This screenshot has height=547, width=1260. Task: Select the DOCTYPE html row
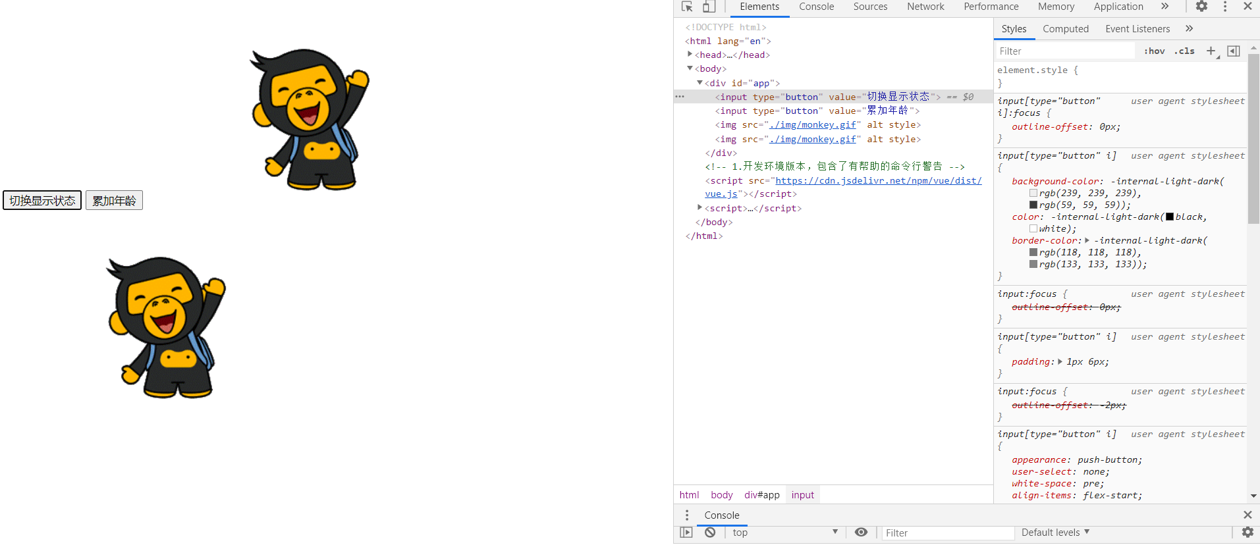(x=726, y=27)
